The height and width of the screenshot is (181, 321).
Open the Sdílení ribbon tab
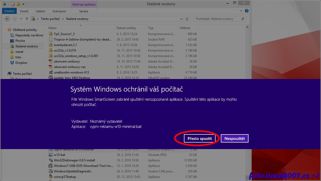tap(40, 11)
